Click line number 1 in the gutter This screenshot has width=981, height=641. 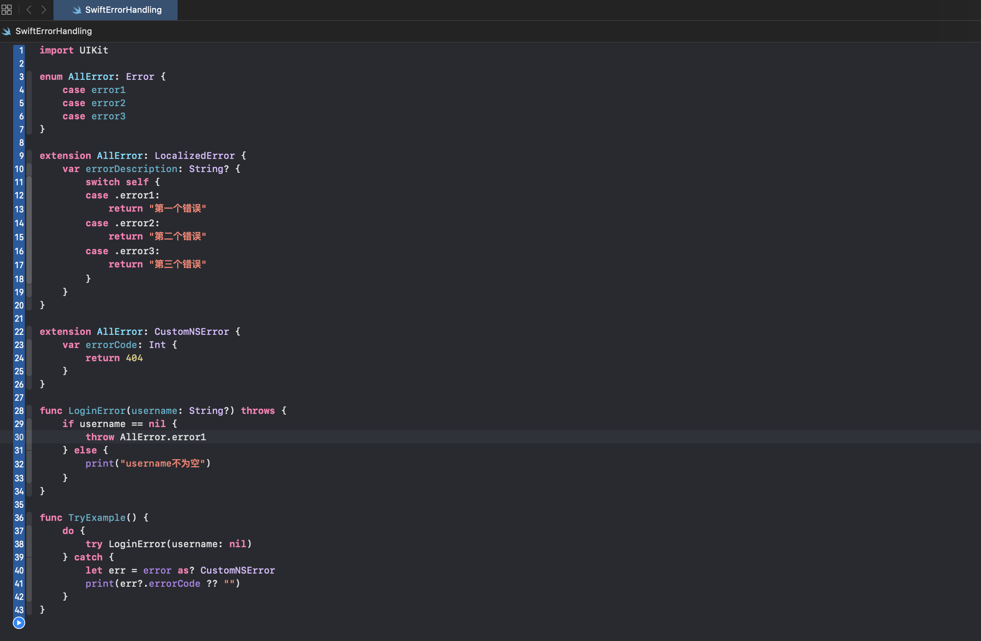coord(21,50)
